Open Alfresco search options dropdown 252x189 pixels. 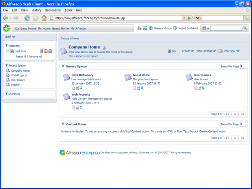click(x=206, y=28)
